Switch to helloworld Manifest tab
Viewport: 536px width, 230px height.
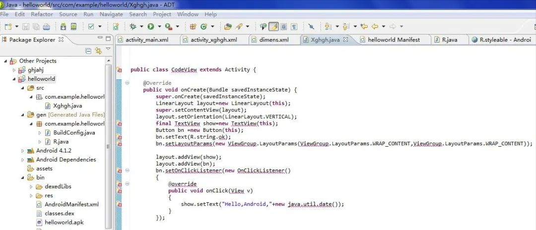tap(393, 40)
